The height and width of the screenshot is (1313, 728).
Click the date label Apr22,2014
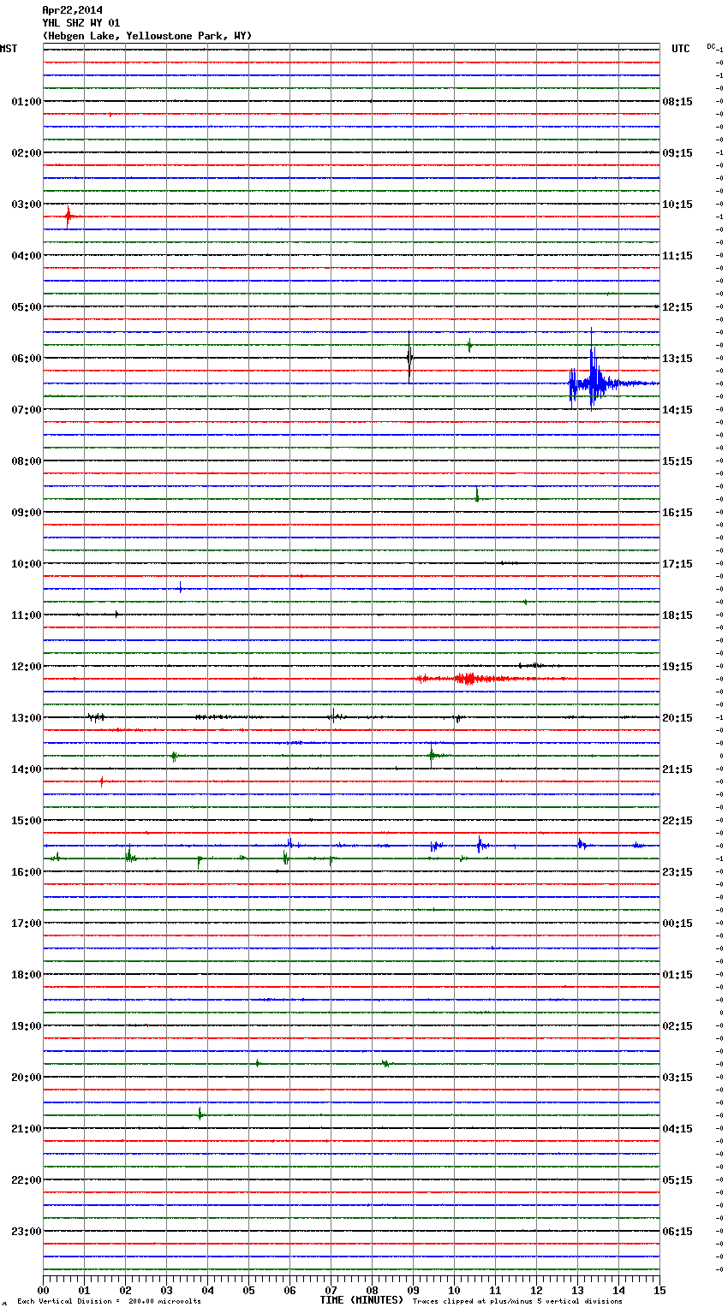[x=72, y=10]
